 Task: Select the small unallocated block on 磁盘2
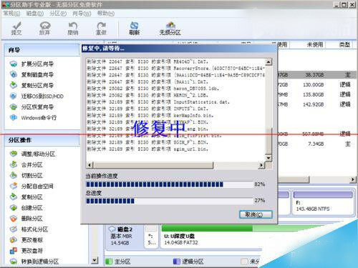pyautogui.click(x=152, y=237)
